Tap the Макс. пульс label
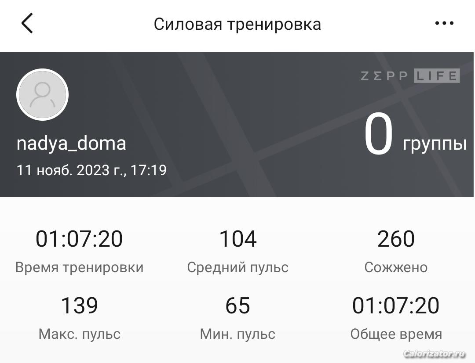 (80, 334)
